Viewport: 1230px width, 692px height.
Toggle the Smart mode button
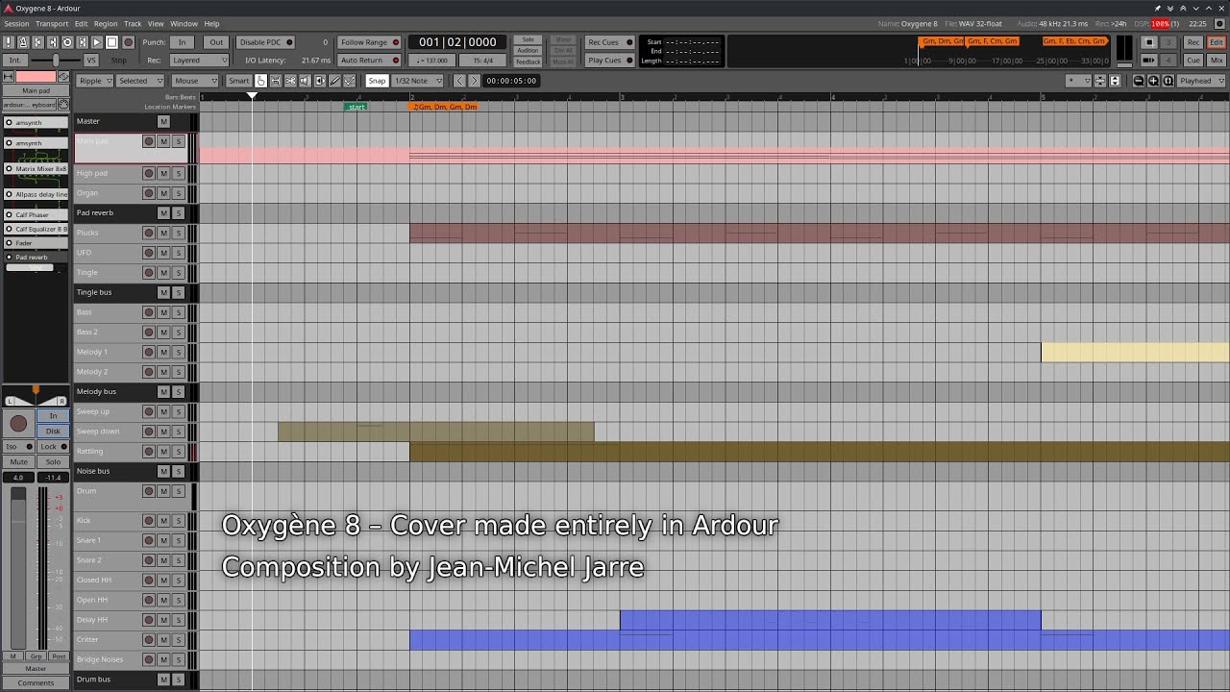coord(238,81)
